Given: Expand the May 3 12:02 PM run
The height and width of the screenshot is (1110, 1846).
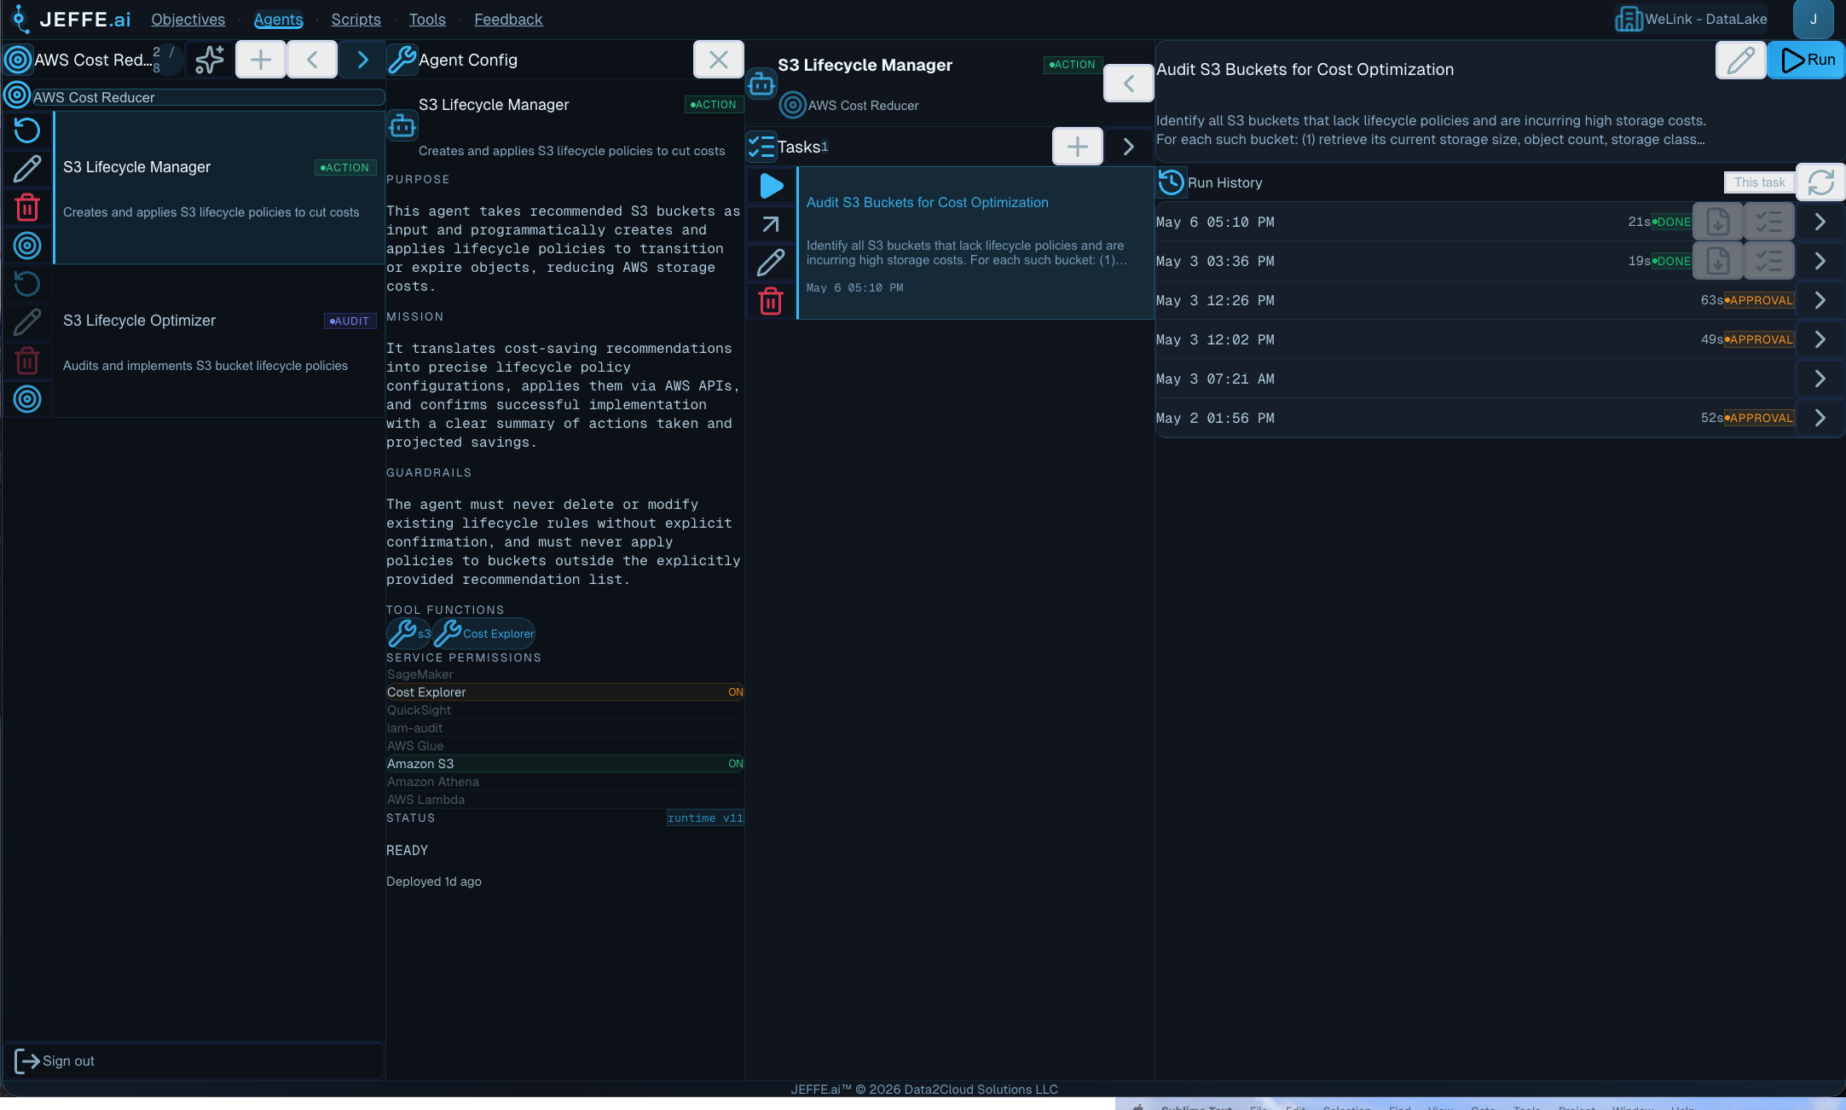Looking at the screenshot, I should (1820, 339).
